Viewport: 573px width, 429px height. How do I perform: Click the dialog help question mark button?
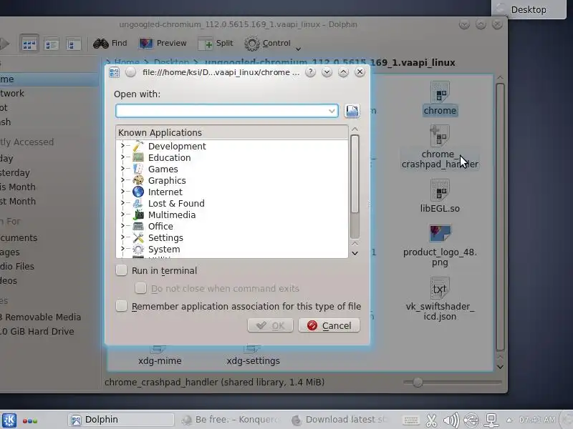click(x=310, y=72)
